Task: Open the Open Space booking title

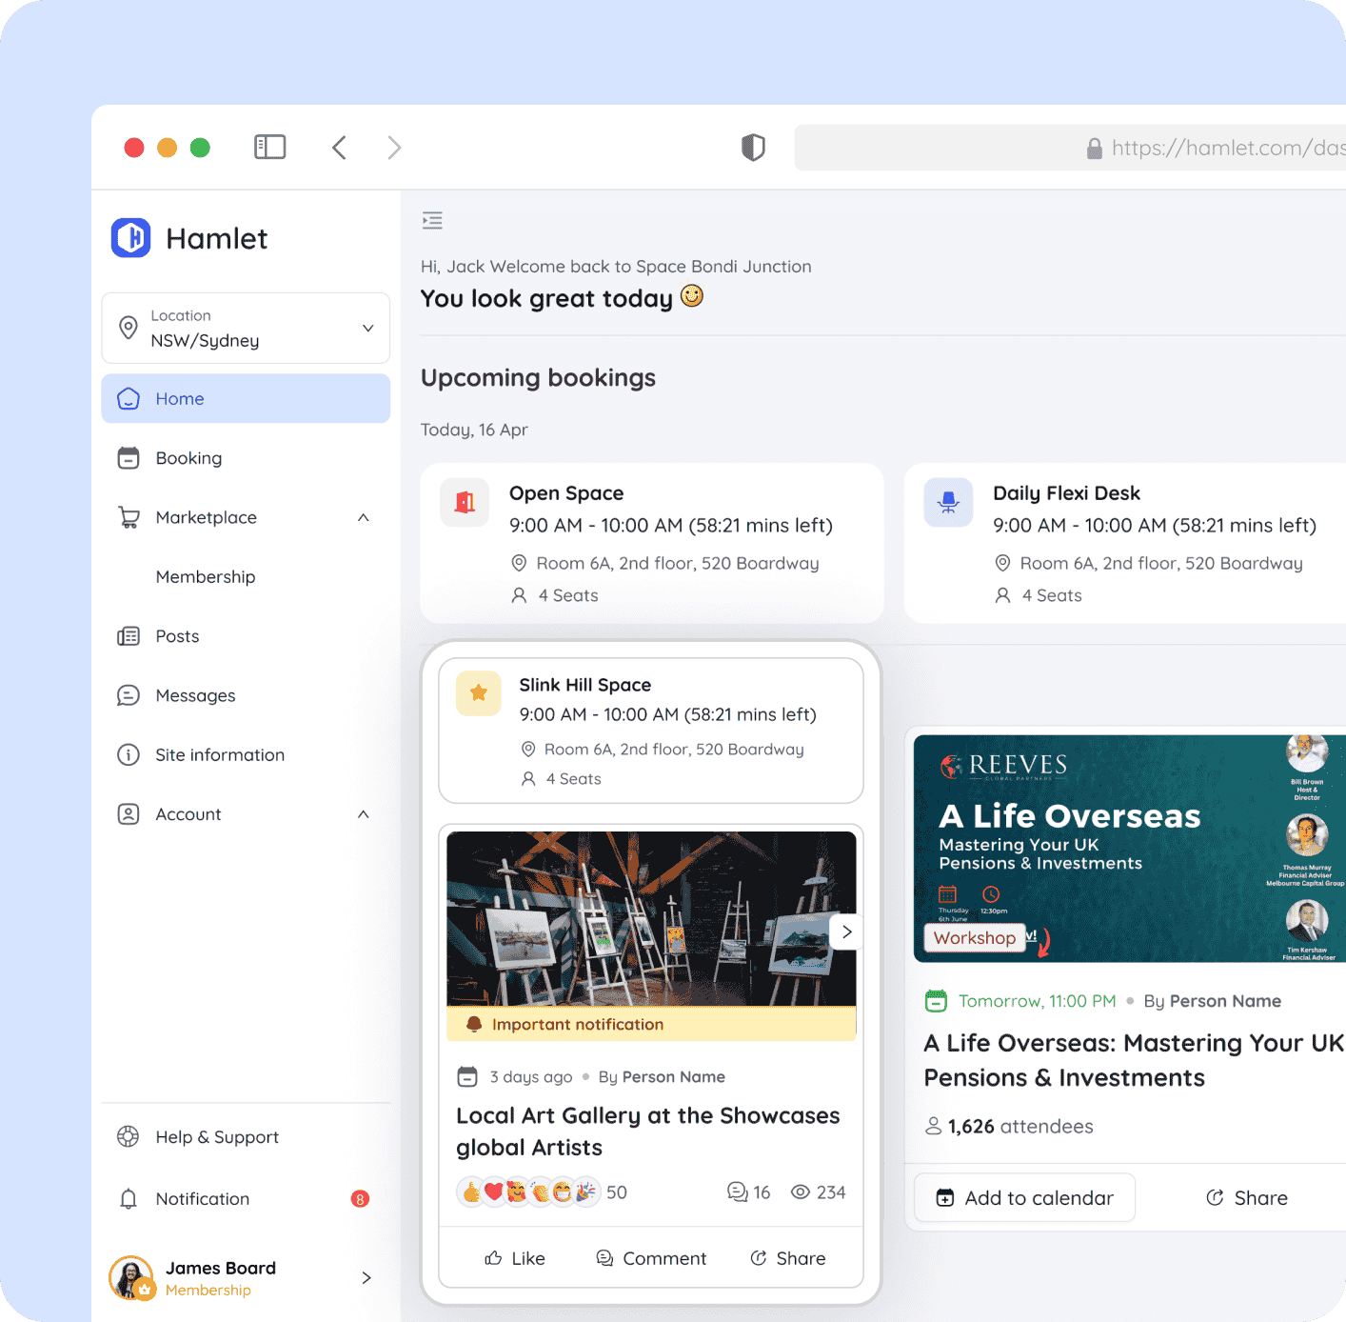Action: pos(566,493)
